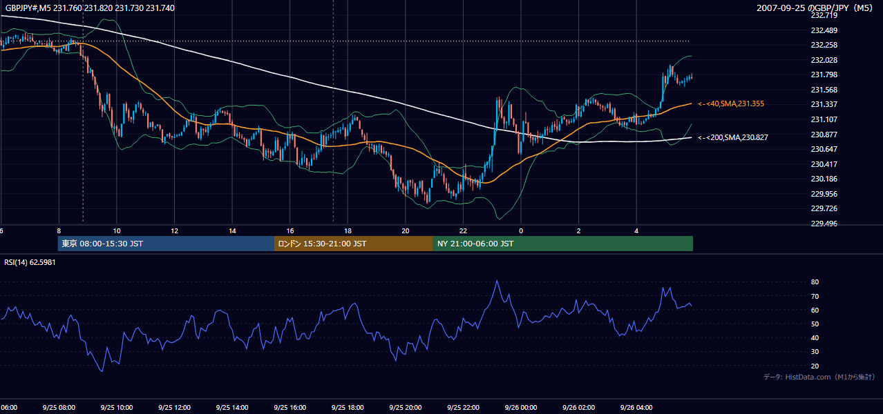Click price axis value 232.719
This screenshot has width=883, height=414.
[824, 15]
